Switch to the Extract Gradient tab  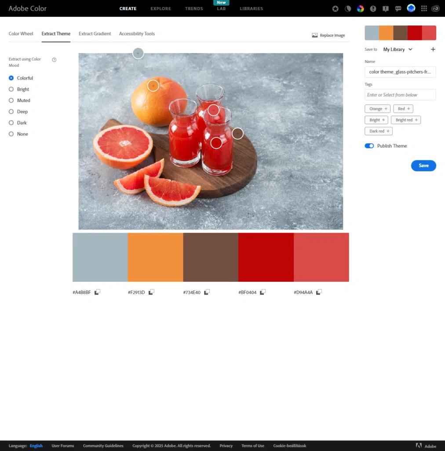(95, 34)
